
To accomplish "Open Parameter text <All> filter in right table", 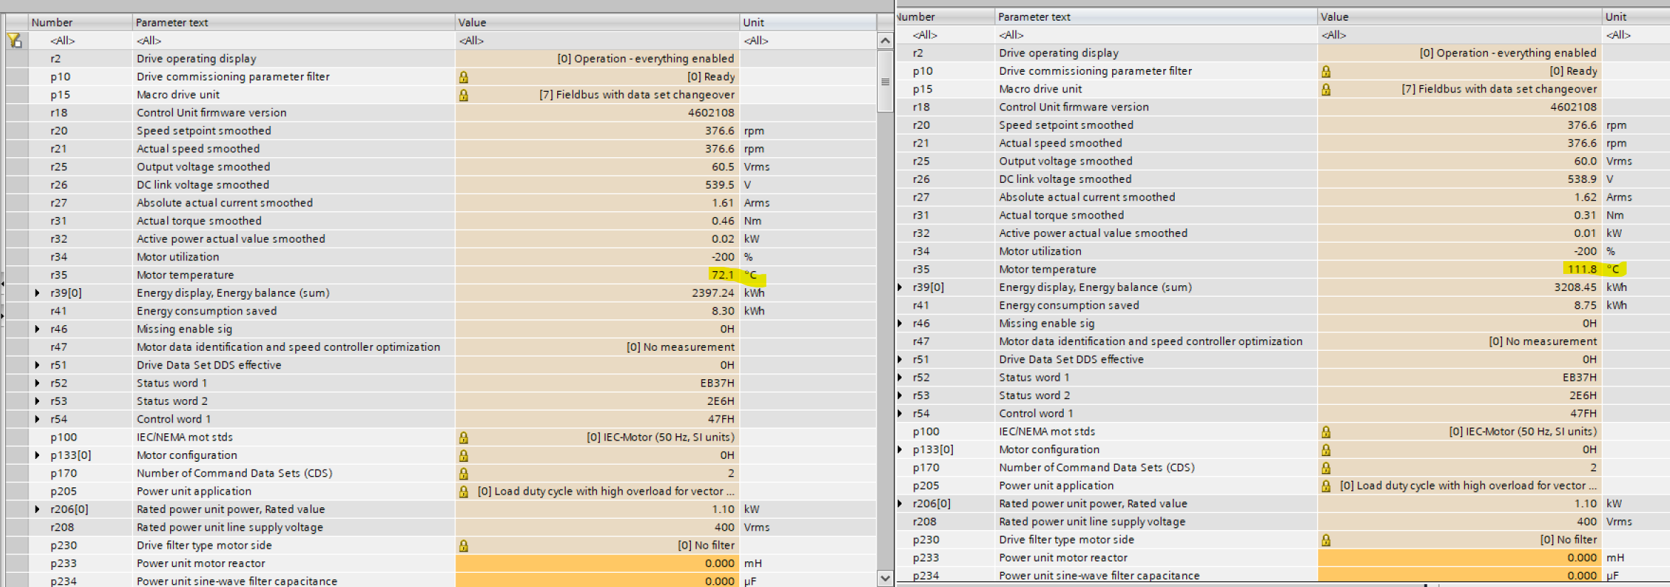I will [x=1010, y=35].
